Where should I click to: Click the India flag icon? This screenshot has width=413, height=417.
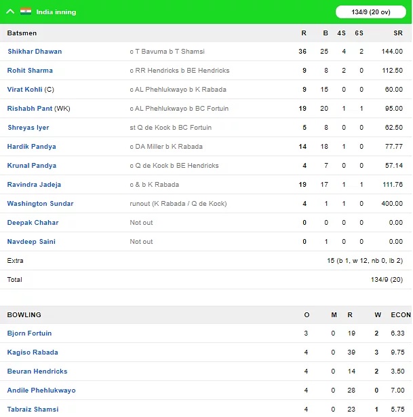click(26, 11)
